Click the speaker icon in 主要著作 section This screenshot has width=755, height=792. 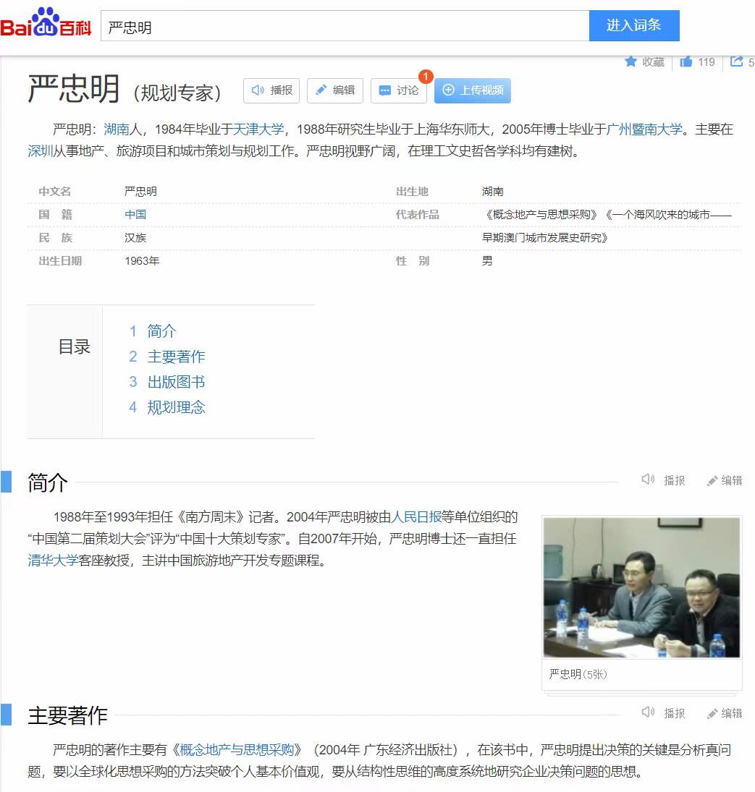[648, 712]
